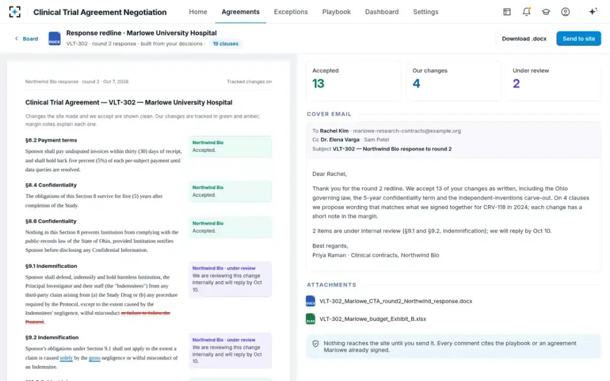Click the Accepted 13 summary card

click(353, 81)
